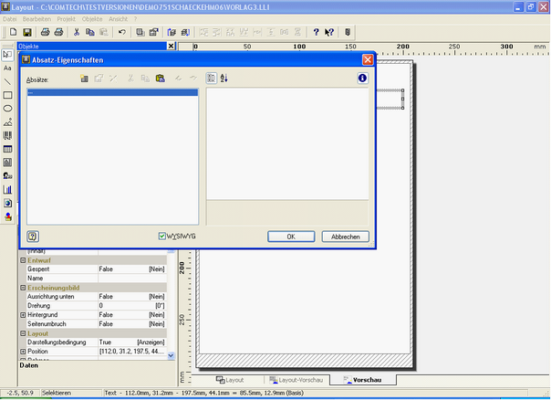This screenshot has height=400, width=551.
Task: Select the Picture object tool
Action: (7, 122)
